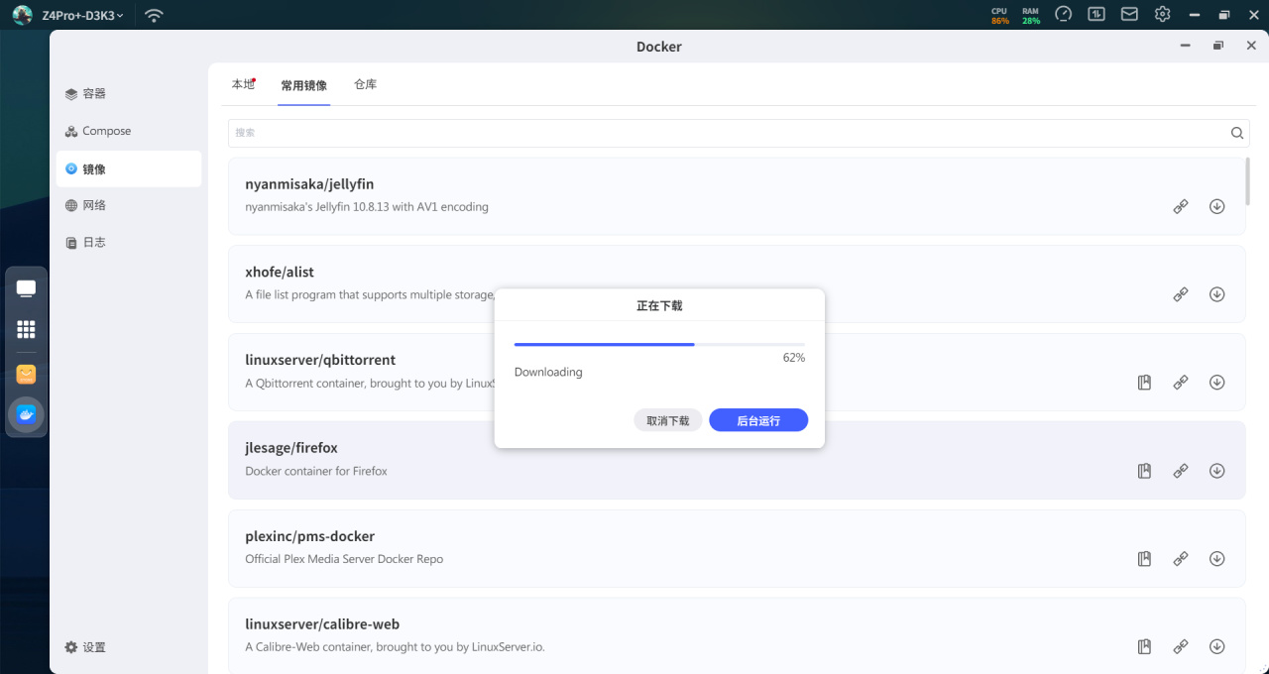This screenshot has width=1269, height=674.
Task: Open the link icon for xhofe/alist
Action: (x=1181, y=294)
